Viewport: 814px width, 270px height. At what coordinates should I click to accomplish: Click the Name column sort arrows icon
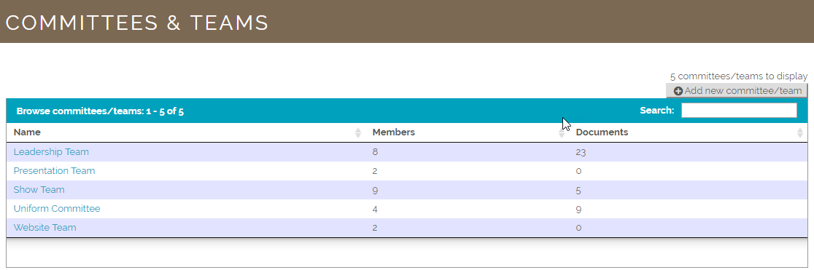[358, 132]
